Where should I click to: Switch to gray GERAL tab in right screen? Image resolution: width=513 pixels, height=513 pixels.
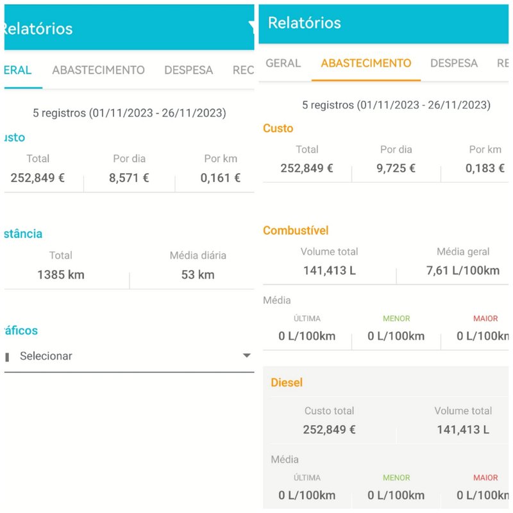pyautogui.click(x=283, y=63)
